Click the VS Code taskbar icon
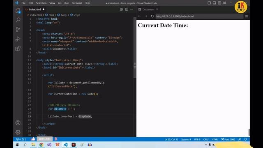The height and width of the screenshot is (148, 263). (65, 145)
